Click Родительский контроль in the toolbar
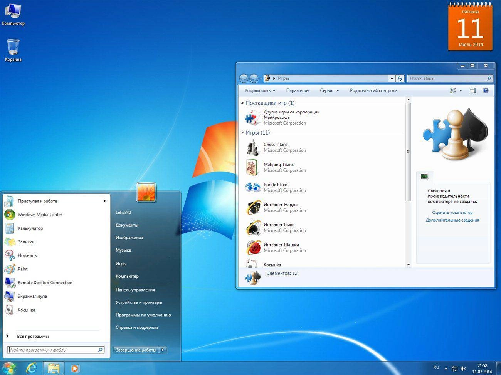 373,90
